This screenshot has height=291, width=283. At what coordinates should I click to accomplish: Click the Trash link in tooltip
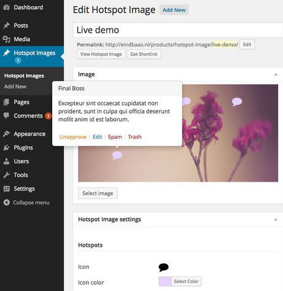click(135, 137)
